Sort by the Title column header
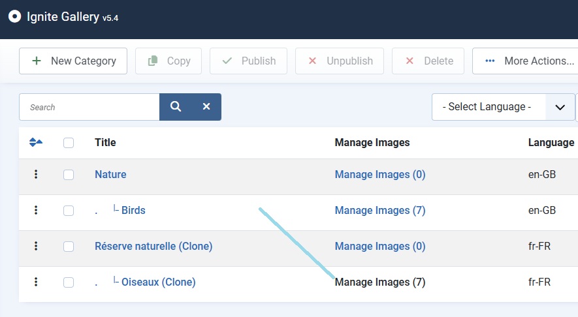 (x=105, y=142)
